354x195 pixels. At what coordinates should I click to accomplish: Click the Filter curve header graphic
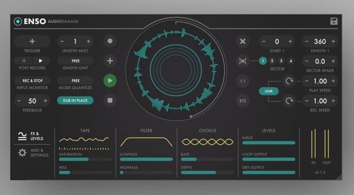point(146,142)
